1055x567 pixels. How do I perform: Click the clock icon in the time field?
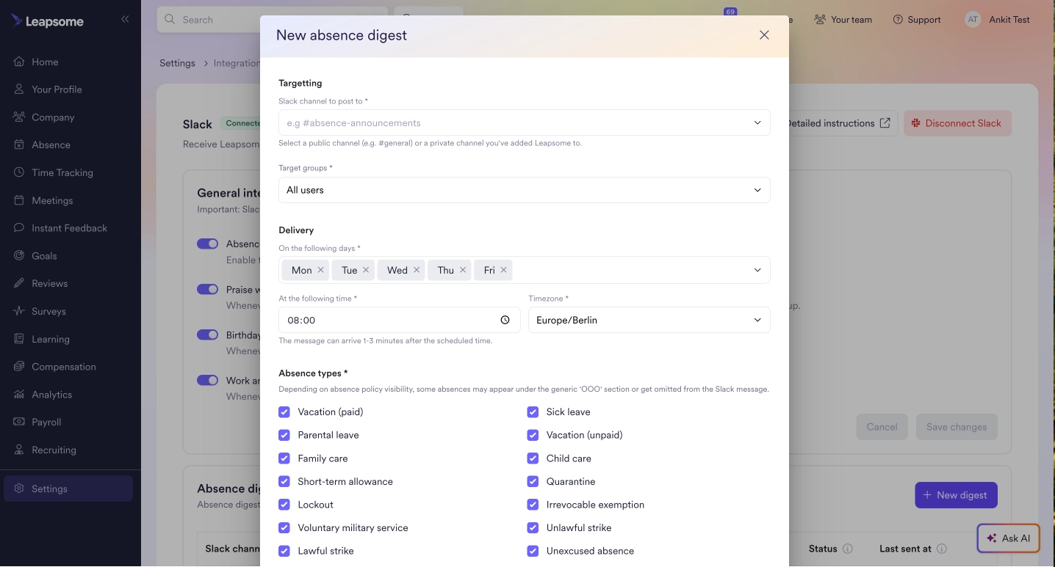pos(505,320)
